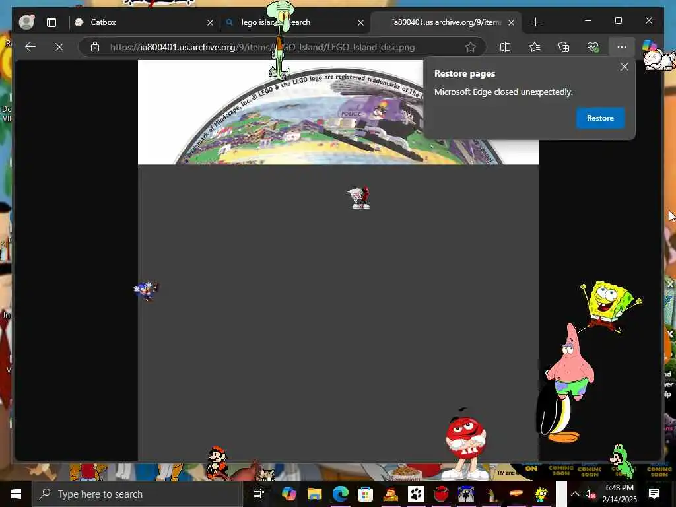Open Microsoft Store from the taskbar
The width and height of the screenshot is (676, 507).
[365, 494]
